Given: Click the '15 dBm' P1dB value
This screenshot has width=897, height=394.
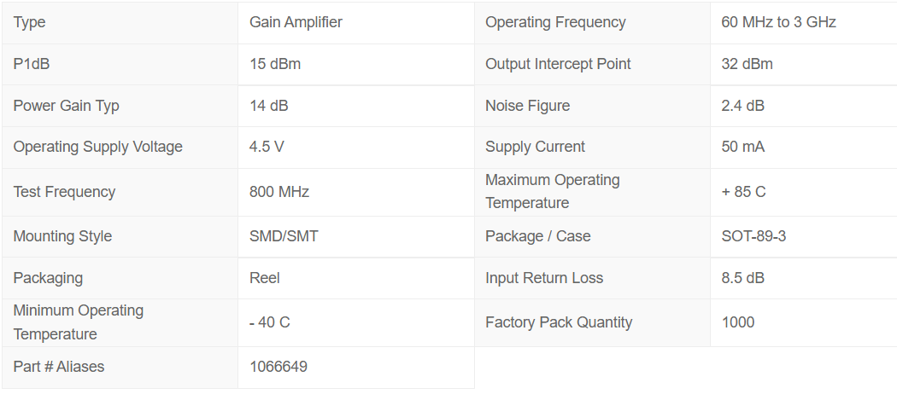Looking at the screenshot, I should pos(274,64).
